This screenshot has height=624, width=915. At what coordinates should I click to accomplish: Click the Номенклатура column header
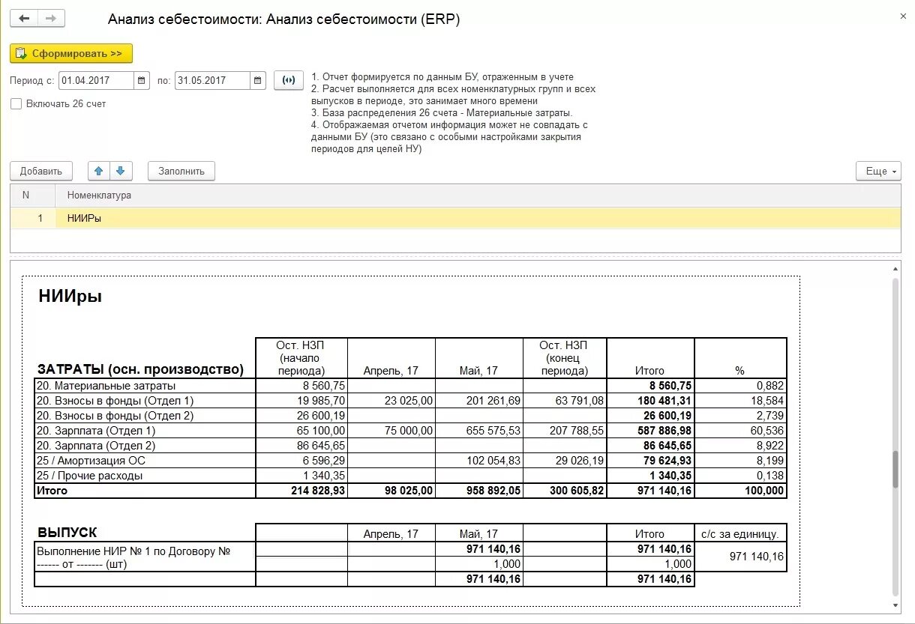pos(478,196)
